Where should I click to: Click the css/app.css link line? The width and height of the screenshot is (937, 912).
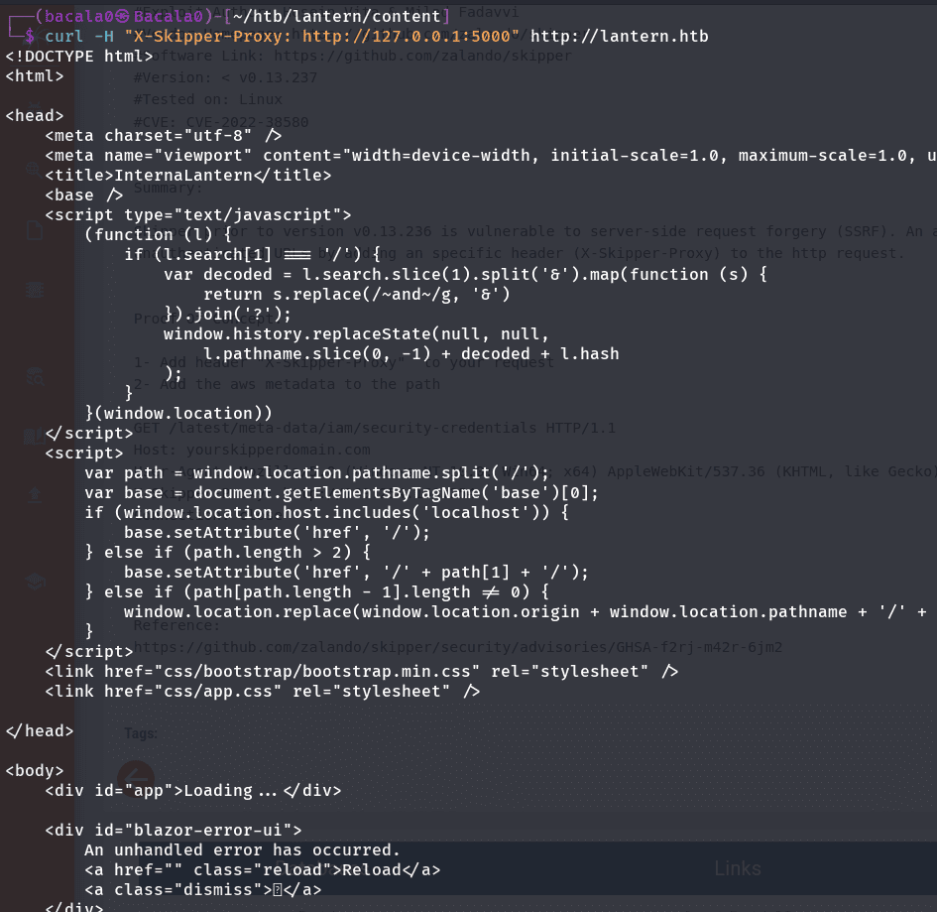[x=263, y=692]
